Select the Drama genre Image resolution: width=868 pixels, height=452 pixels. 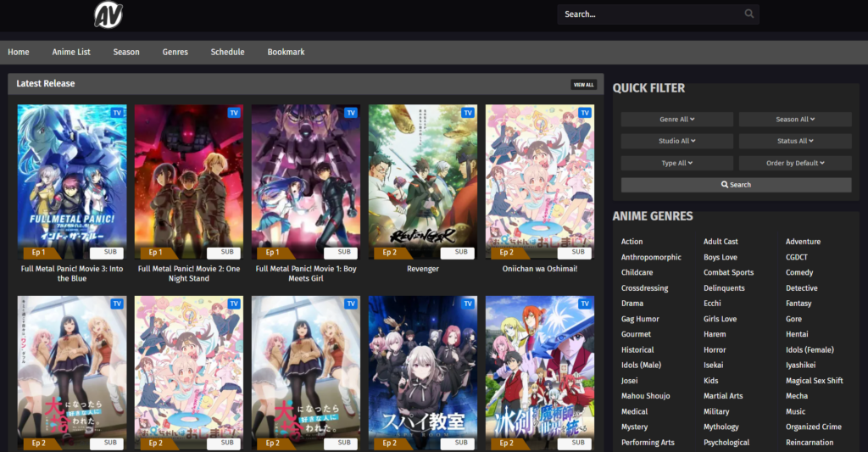point(632,304)
